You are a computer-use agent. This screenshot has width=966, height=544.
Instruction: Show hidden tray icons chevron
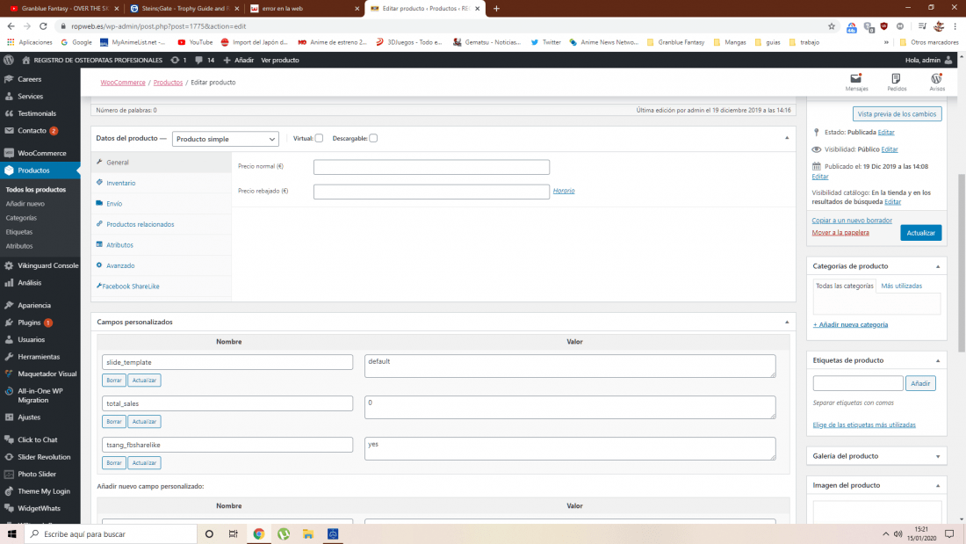885,534
